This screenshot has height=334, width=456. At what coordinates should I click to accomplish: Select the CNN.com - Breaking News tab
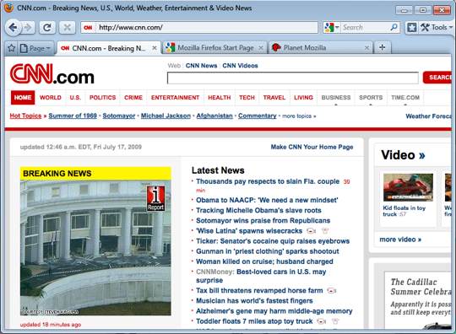point(108,48)
